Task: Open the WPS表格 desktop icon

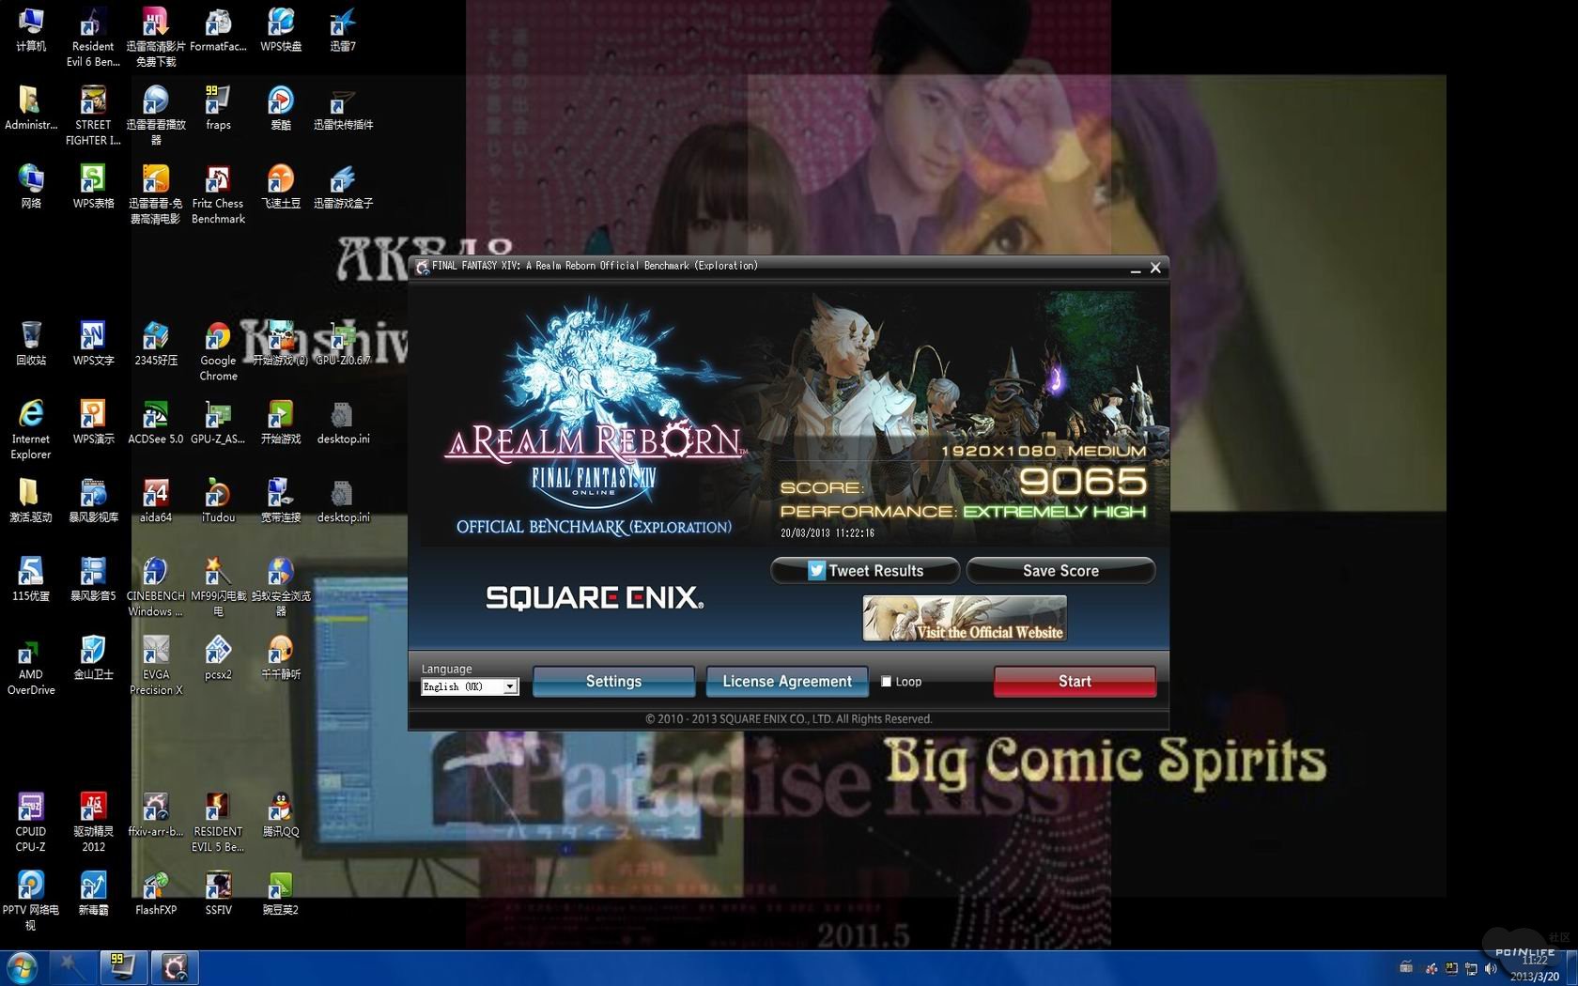Action: 93,186
